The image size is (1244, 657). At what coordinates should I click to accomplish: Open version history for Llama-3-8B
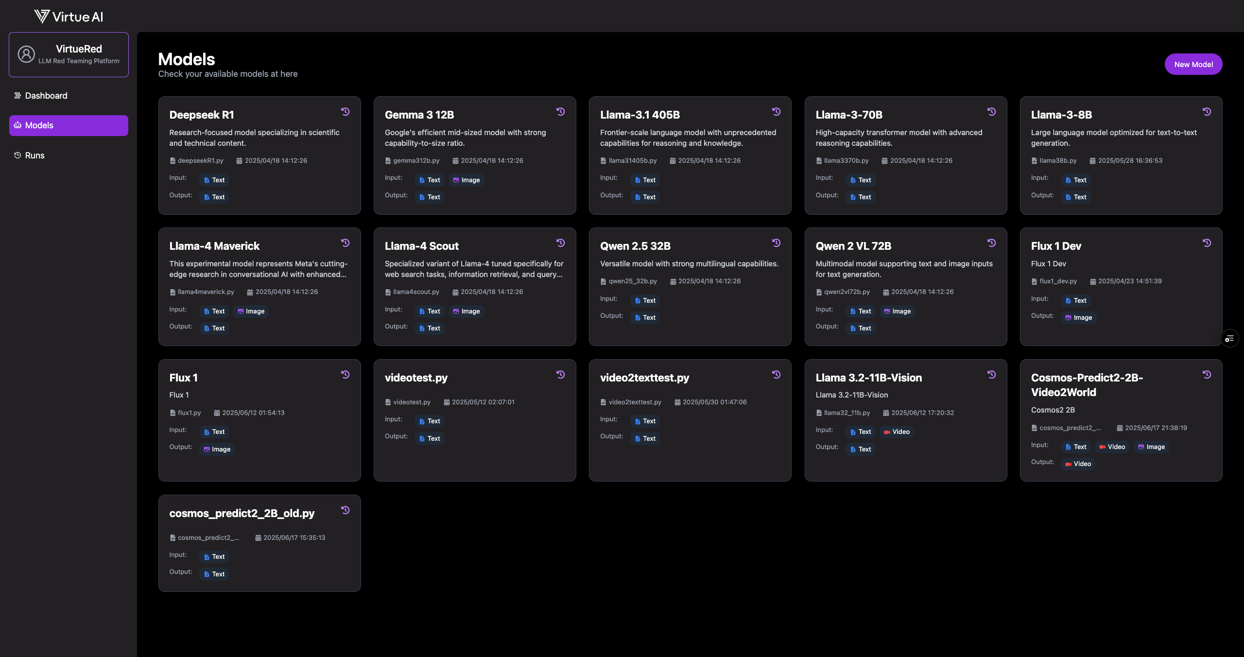[1207, 112]
